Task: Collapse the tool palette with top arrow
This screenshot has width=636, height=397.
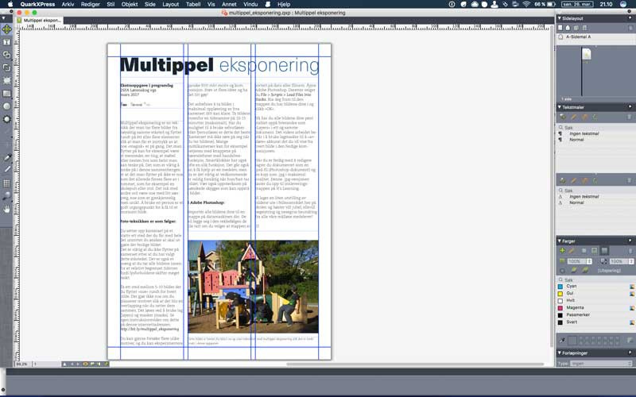Action: 4,18
